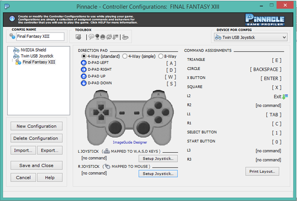Click the L shoulder button on gamepad image
Viewport: 297px width, 201px height.
tap(101, 94)
